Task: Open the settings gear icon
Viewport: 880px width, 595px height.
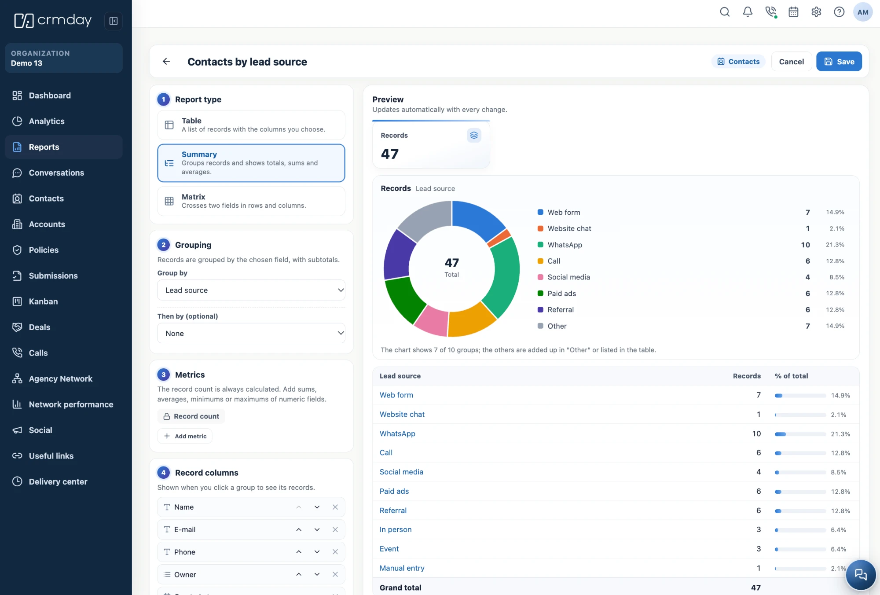Action: tap(816, 12)
